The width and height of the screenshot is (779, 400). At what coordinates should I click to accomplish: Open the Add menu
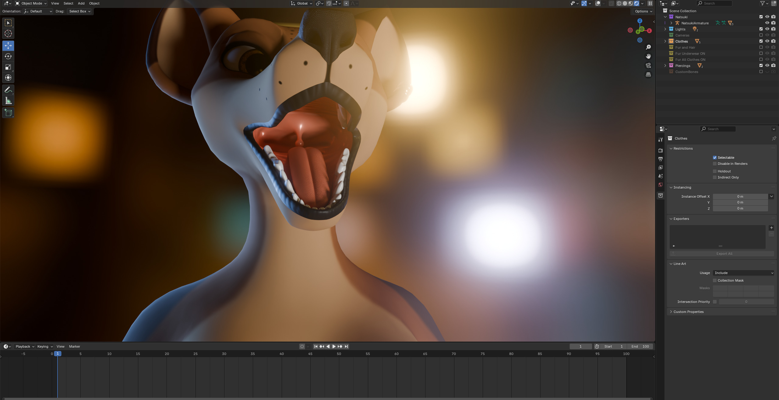tap(81, 3)
